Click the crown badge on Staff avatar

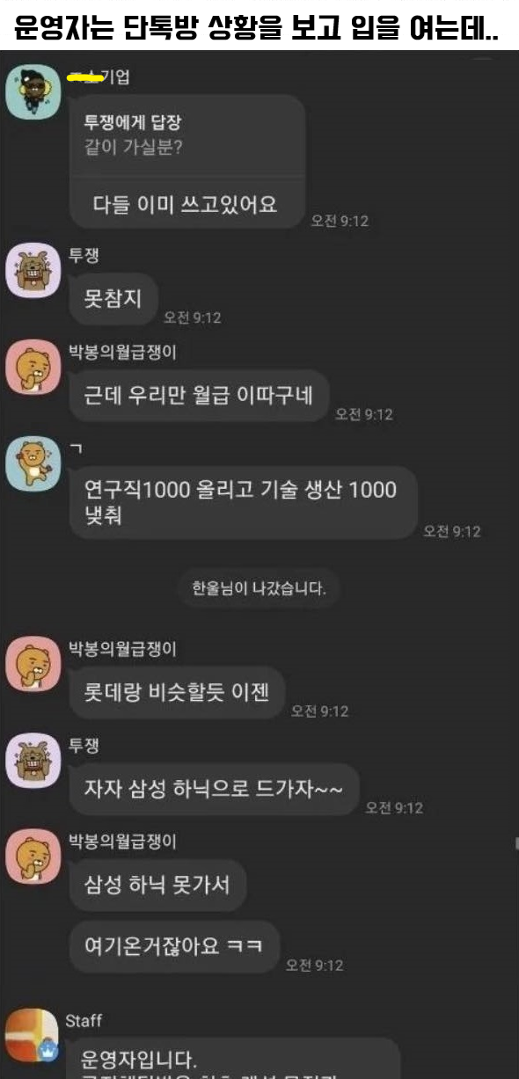pos(49,1052)
